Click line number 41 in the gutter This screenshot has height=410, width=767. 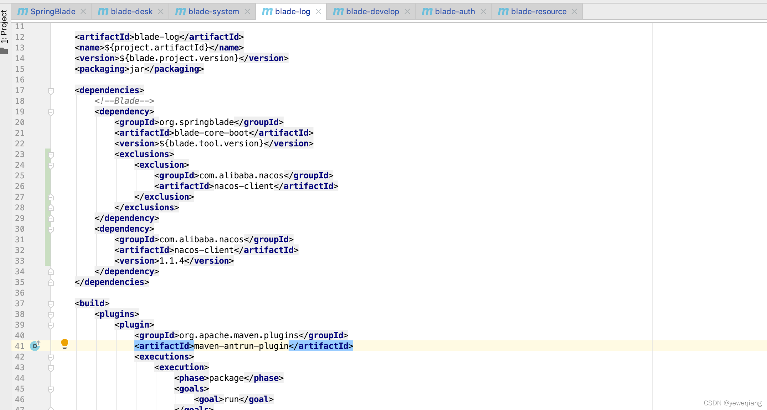click(20, 346)
